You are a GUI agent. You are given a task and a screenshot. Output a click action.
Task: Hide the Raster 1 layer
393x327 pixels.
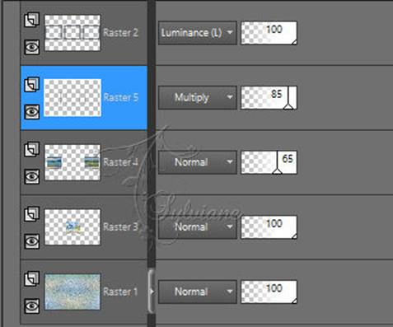[32, 306]
